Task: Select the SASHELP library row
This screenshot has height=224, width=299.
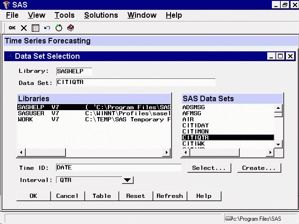Action: pyautogui.click(x=94, y=107)
